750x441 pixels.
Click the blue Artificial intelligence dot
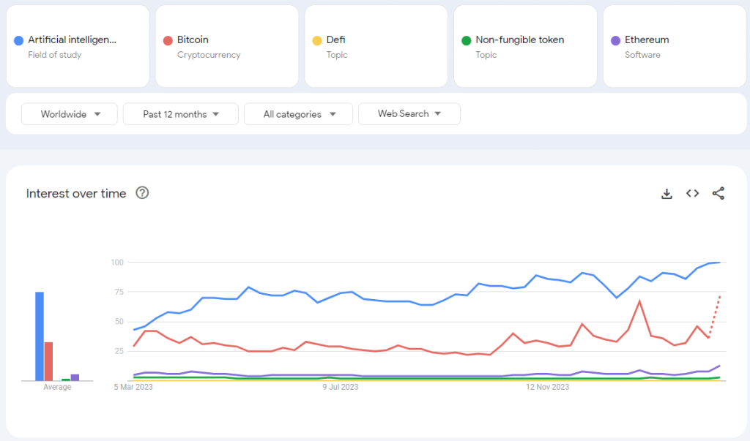18,40
